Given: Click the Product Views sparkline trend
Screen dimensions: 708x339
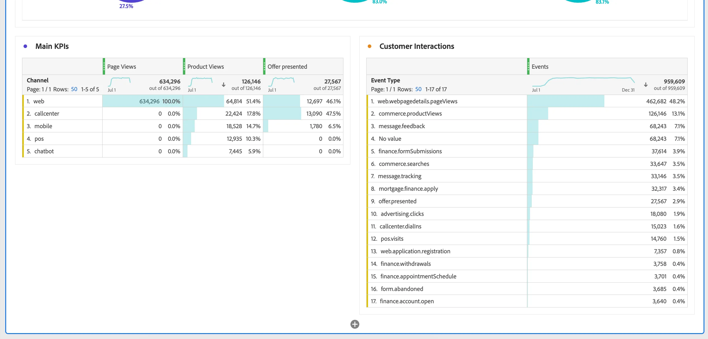Looking at the screenshot, I should pos(200,82).
